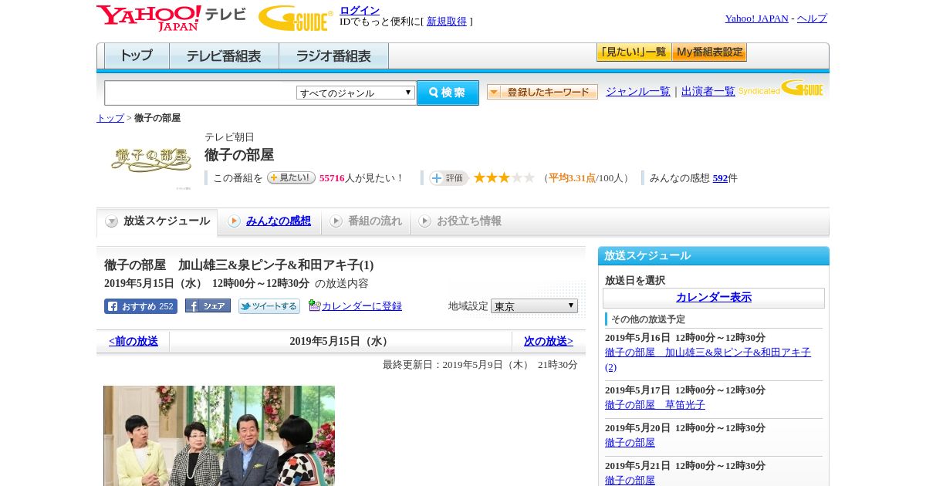
Task: Open 加山雄三&泉ピン子&和田アキ子(2) schedule link
Action: tap(708, 359)
